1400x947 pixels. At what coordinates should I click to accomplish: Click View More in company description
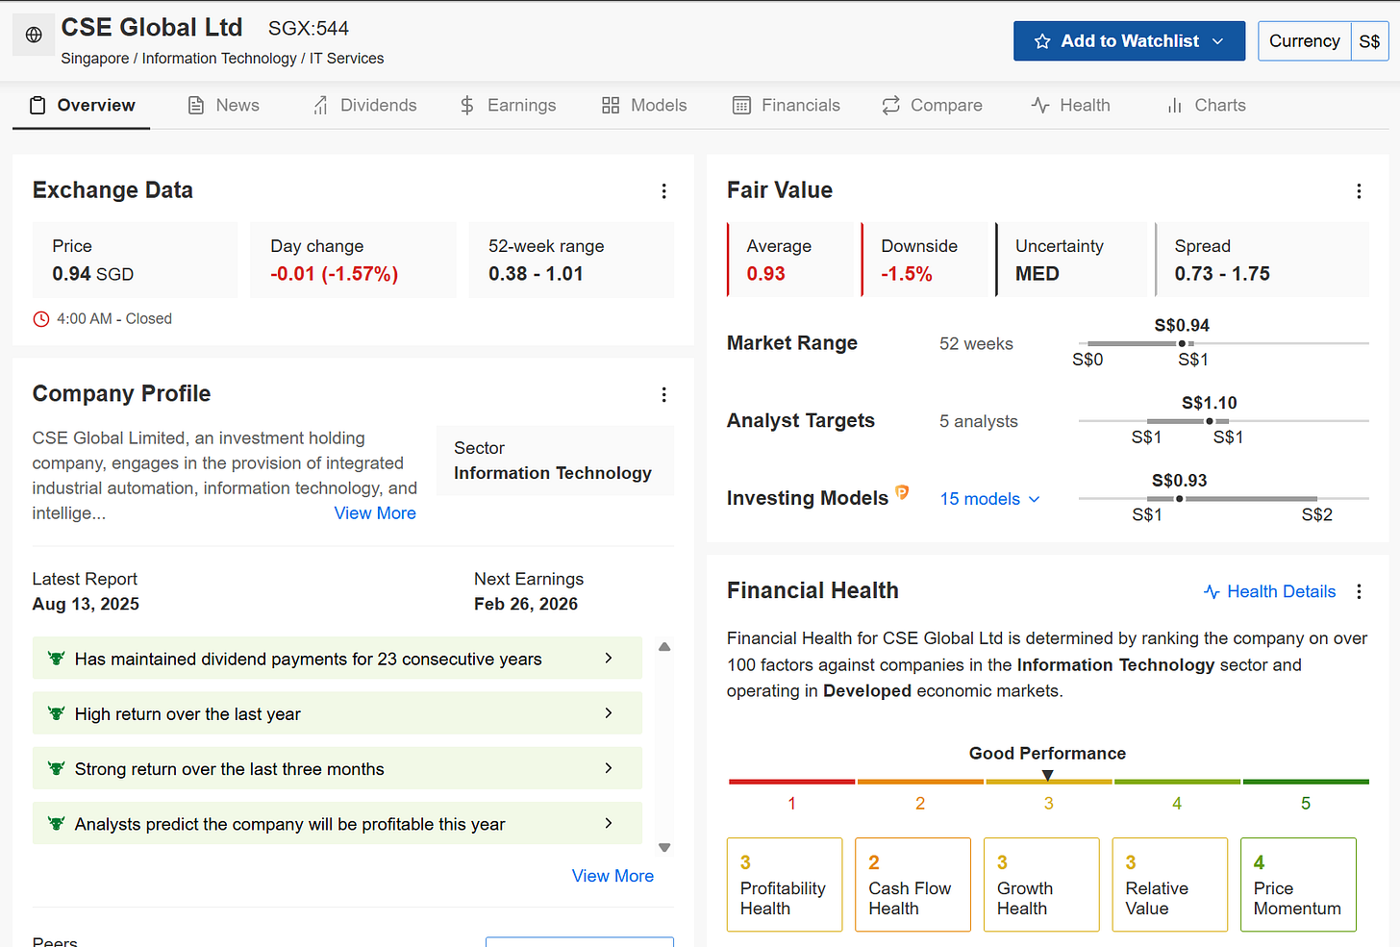[x=375, y=513]
